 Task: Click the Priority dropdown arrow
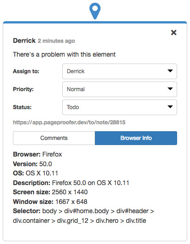pos(170,89)
